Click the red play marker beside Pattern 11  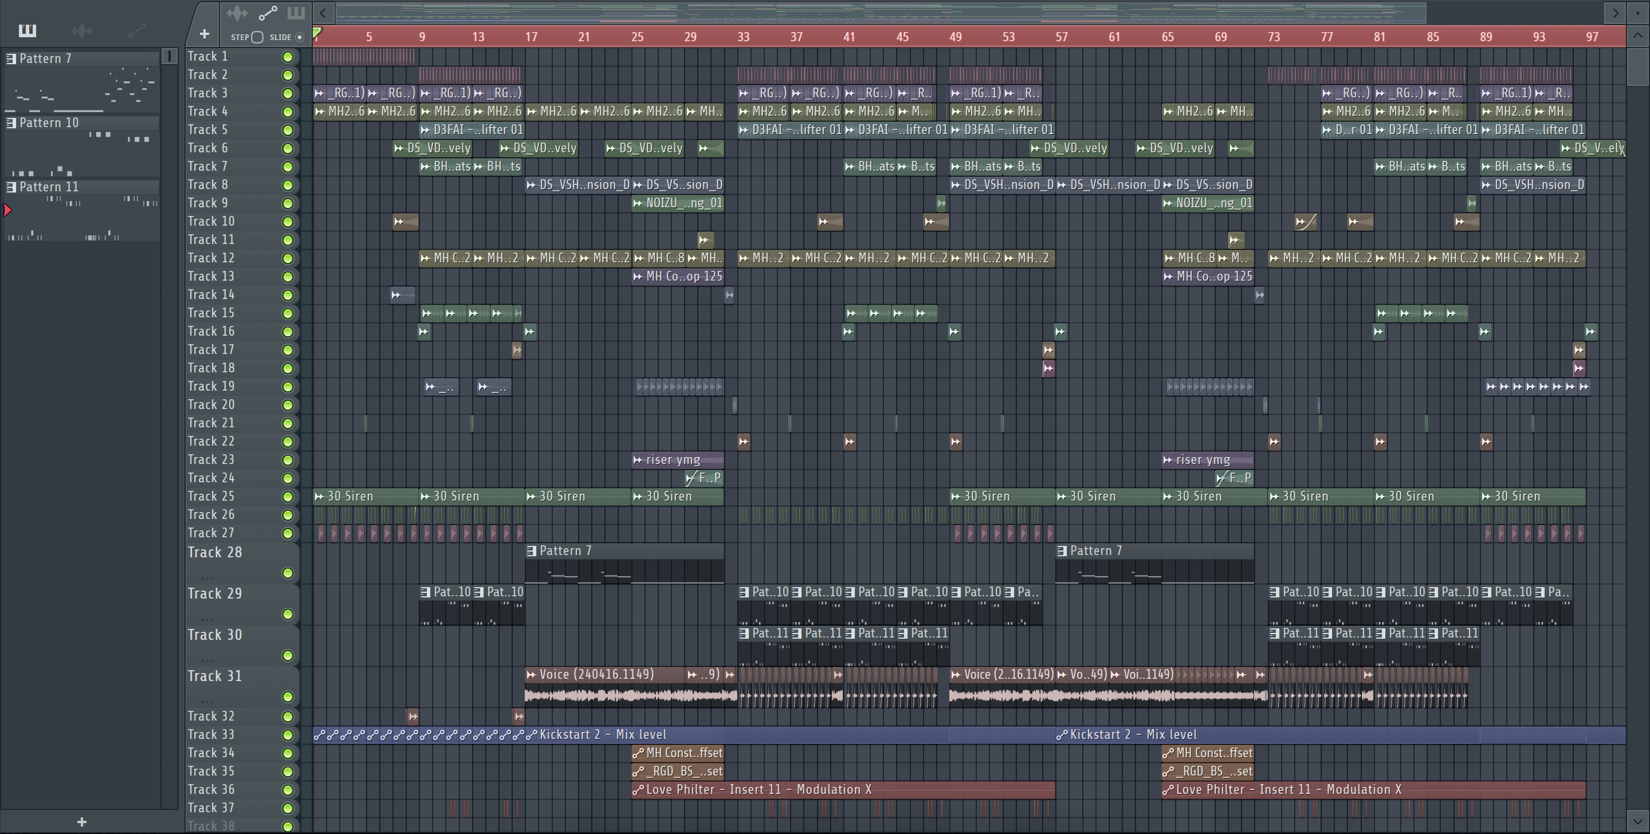(7, 210)
